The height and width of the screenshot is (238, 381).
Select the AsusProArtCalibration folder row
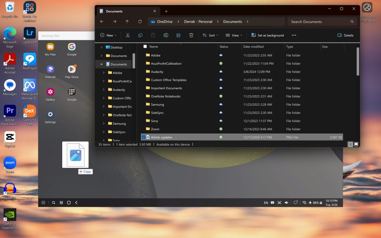(x=242, y=63)
